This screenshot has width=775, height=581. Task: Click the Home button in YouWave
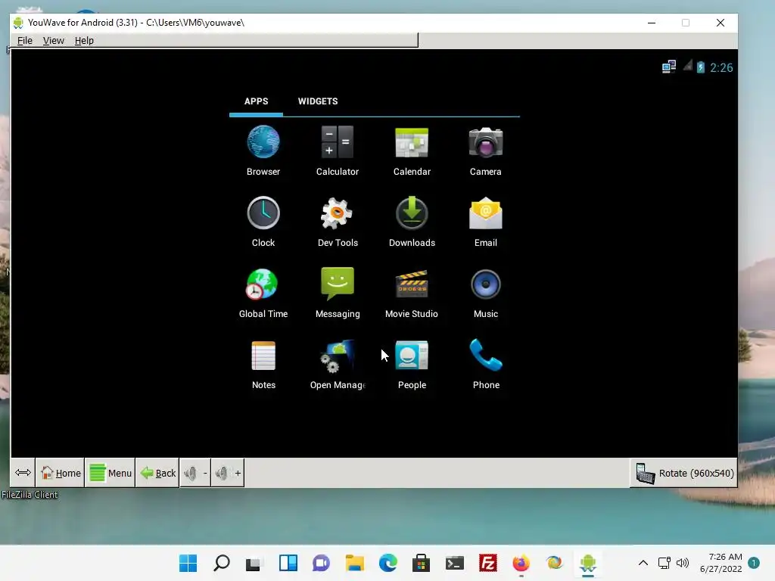pyautogui.click(x=60, y=473)
